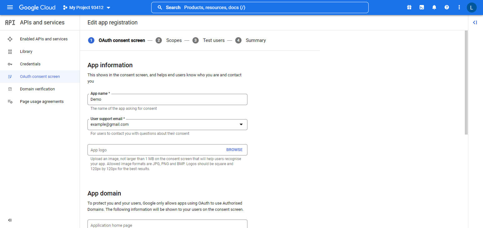
Task: Click the account avatar L
Action: pos(472,8)
